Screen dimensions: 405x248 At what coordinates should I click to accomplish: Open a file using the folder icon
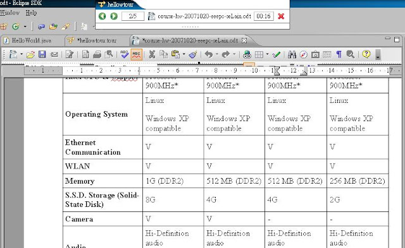pos(30,54)
